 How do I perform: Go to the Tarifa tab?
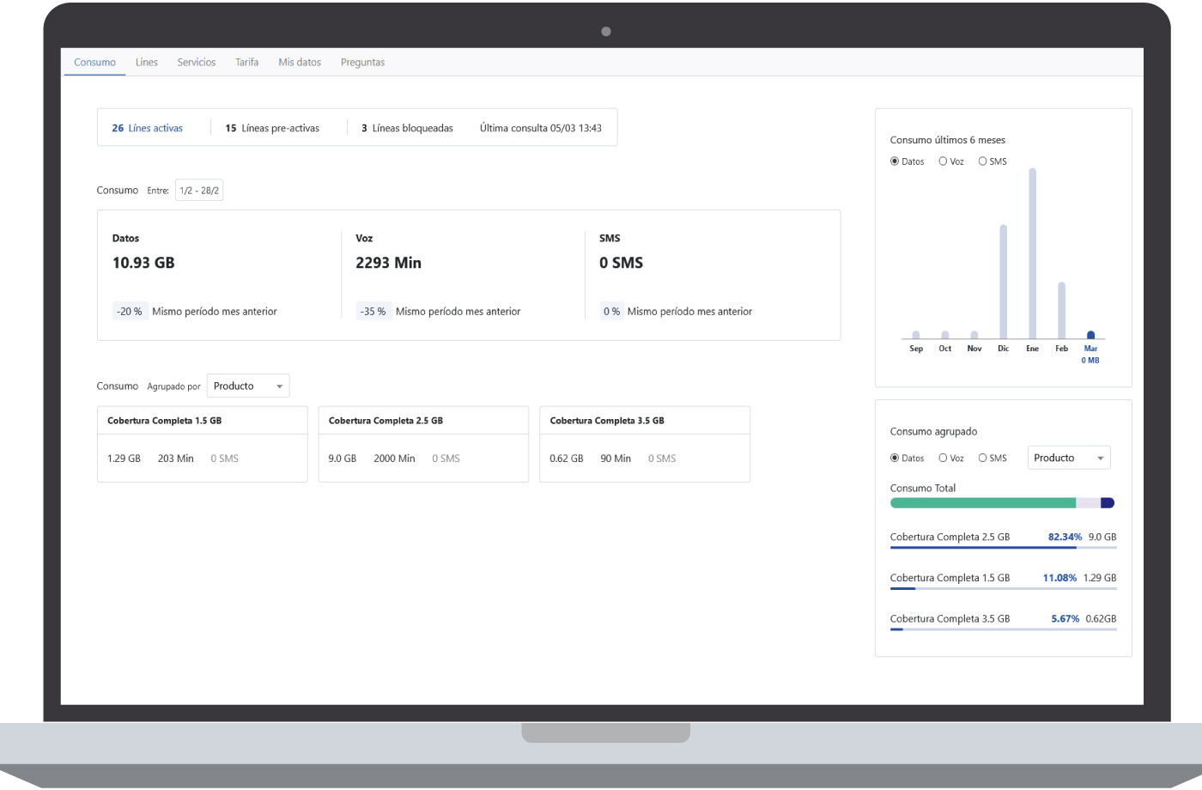pos(247,63)
